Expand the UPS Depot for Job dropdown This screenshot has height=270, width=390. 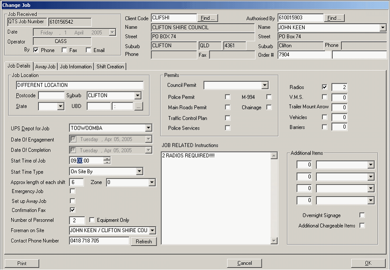(x=148, y=128)
